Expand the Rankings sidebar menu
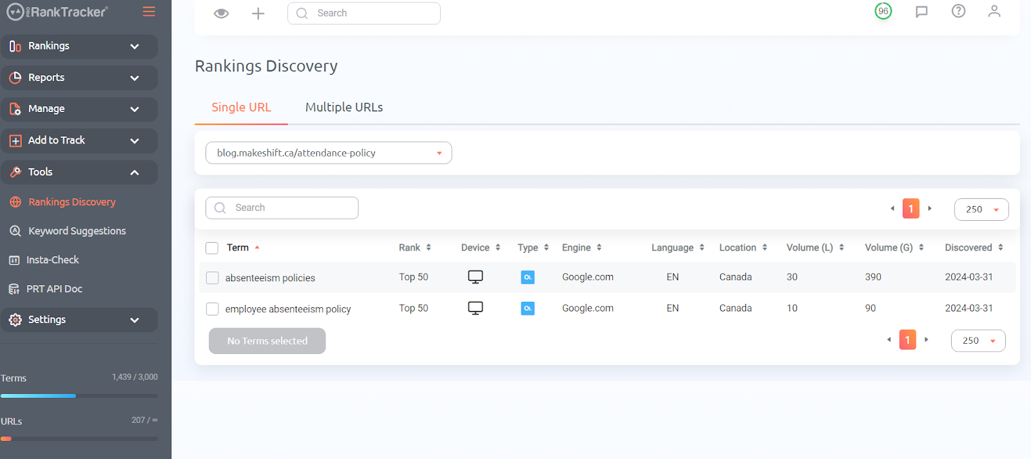 coord(79,46)
